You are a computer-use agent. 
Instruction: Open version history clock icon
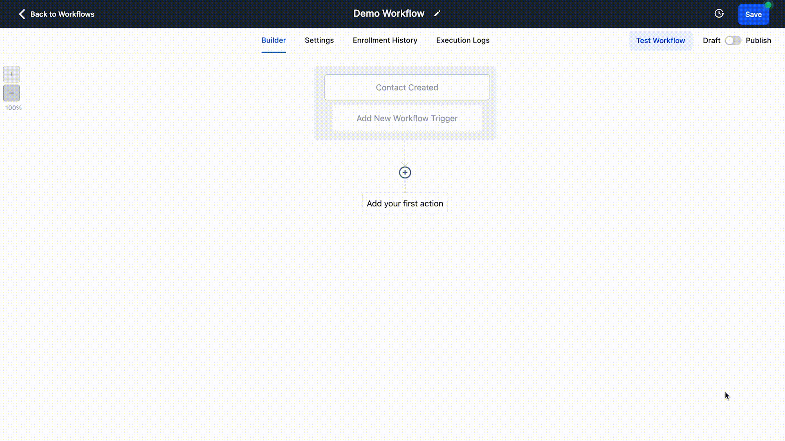[x=719, y=14]
